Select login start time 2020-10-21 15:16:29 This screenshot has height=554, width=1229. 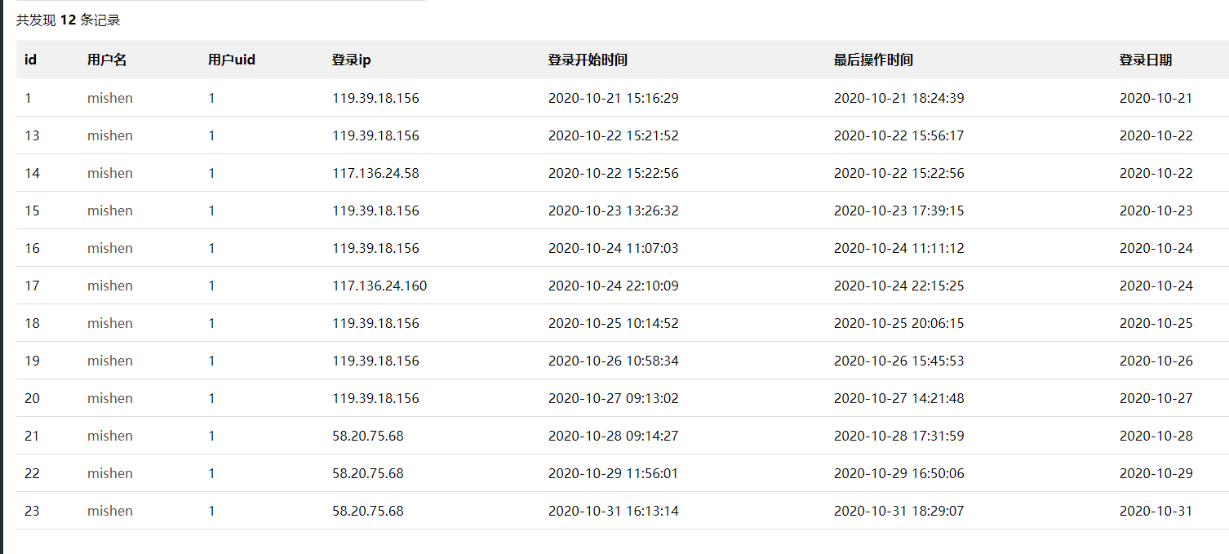[613, 98]
